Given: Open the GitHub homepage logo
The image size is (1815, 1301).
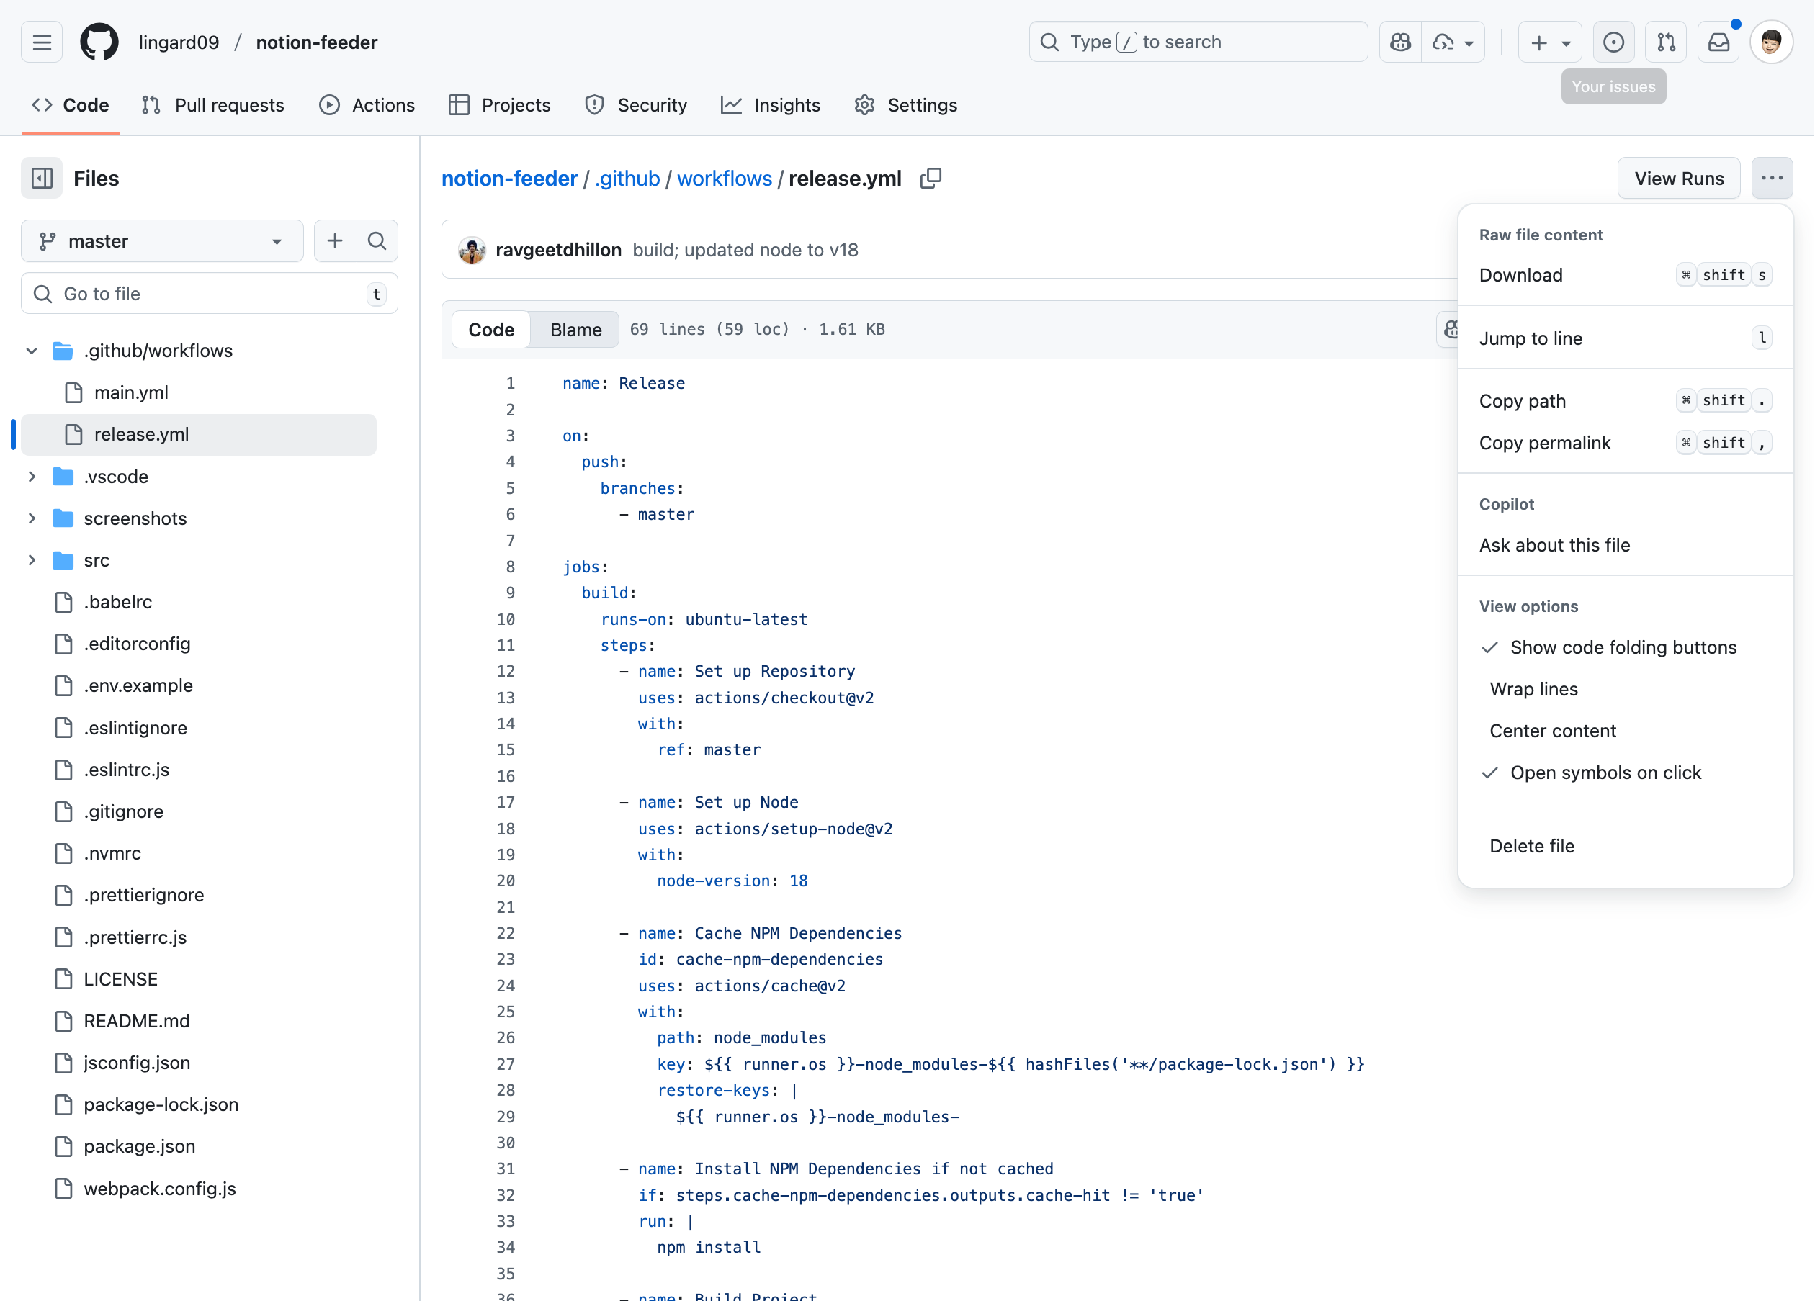Looking at the screenshot, I should click(99, 42).
